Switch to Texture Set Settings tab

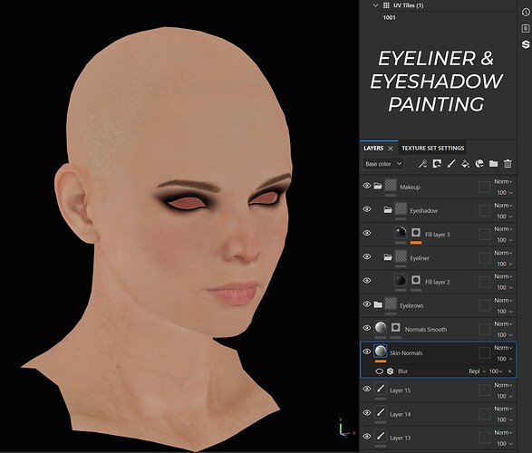click(433, 149)
